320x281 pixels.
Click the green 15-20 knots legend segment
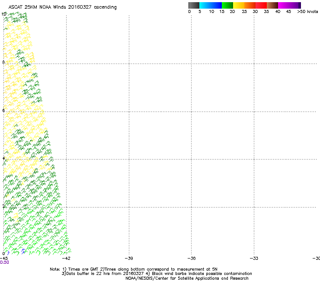click(227, 5)
